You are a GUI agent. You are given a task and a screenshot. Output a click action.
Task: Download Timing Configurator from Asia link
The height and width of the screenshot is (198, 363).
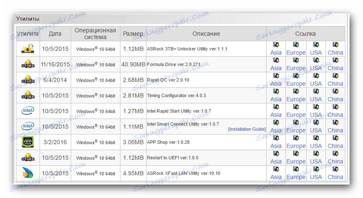(x=276, y=99)
